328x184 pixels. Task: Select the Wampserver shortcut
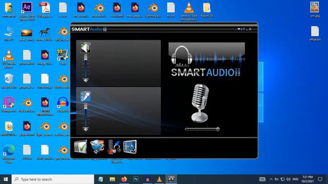pos(9,105)
